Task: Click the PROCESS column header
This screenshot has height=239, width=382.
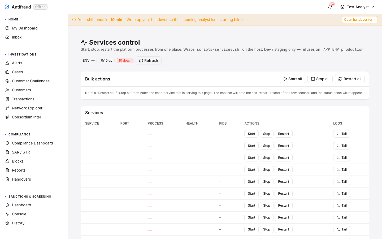Action: click(x=155, y=123)
